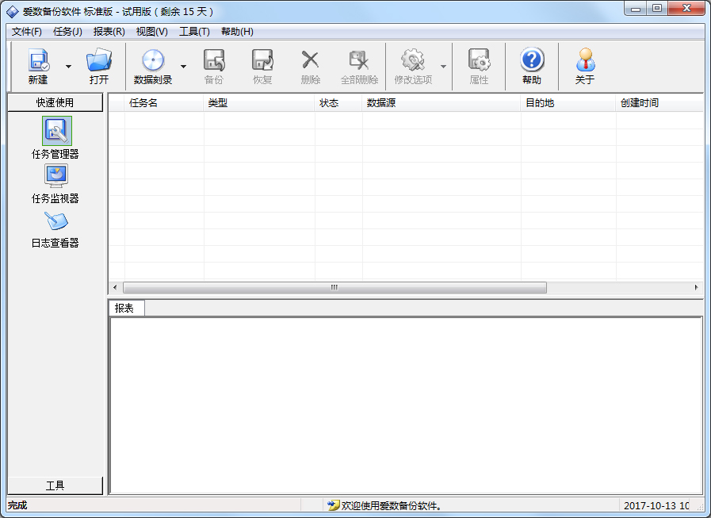Open the 视图(V) menu
The width and height of the screenshot is (711, 518).
click(x=151, y=32)
